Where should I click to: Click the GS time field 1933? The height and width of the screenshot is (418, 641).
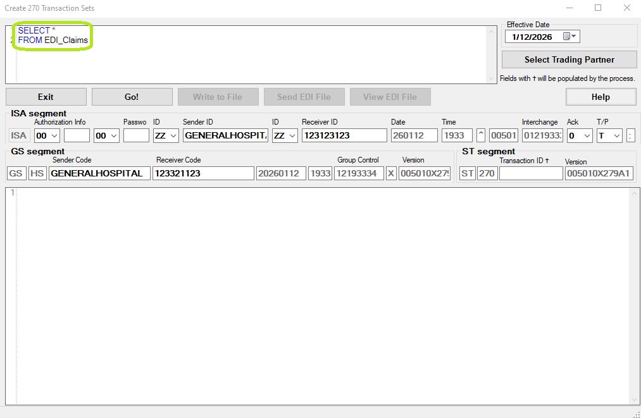pos(320,173)
